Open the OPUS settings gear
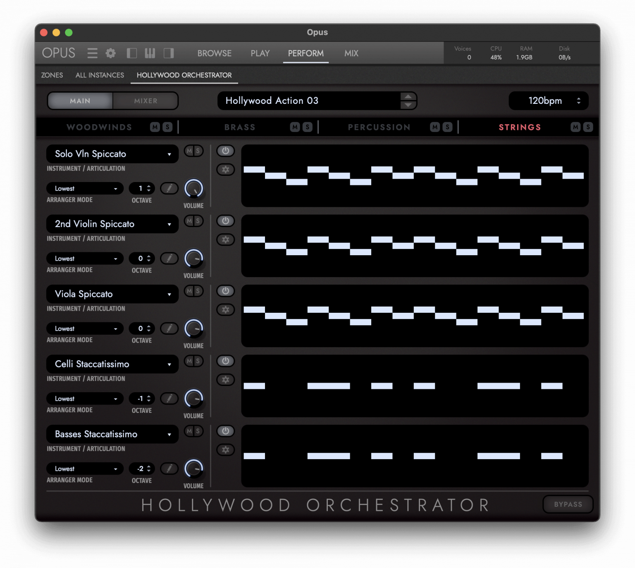The width and height of the screenshot is (635, 568). [x=110, y=53]
